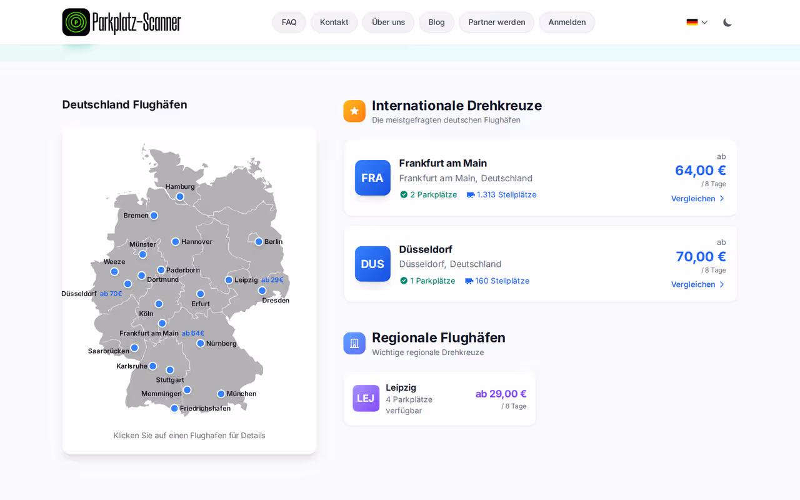Select Dresden marker on the map
800x500 pixels.
click(262, 291)
